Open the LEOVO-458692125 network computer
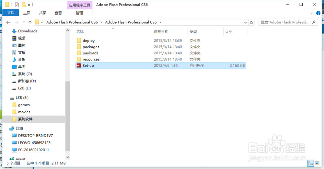This screenshot has height=169, width=324. 34,143
